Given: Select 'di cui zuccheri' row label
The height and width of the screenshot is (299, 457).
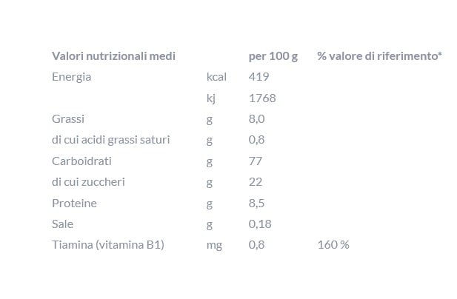Looking at the screenshot, I should [88, 182].
